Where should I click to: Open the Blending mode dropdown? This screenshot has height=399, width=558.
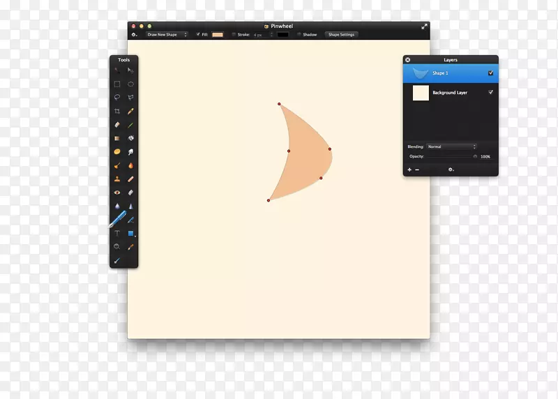click(x=451, y=146)
